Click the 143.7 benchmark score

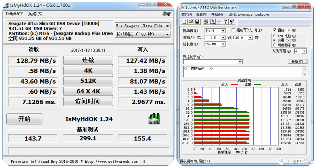pos(33,138)
